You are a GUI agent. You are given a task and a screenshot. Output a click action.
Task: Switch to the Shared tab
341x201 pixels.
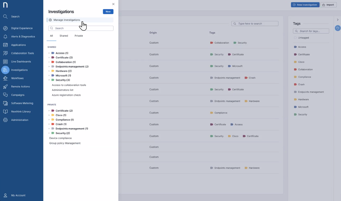click(64, 36)
